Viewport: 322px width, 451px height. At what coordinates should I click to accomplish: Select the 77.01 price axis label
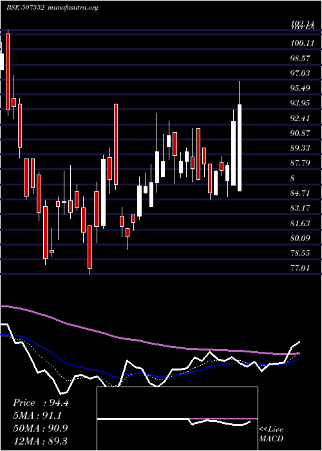[x=301, y=268]
